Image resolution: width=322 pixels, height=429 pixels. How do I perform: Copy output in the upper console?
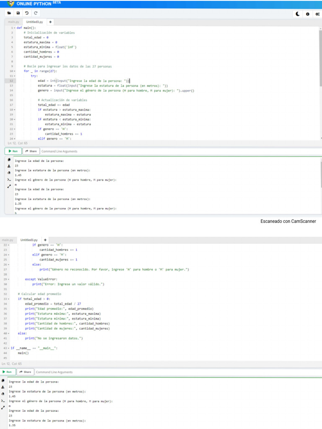point(9,160)
